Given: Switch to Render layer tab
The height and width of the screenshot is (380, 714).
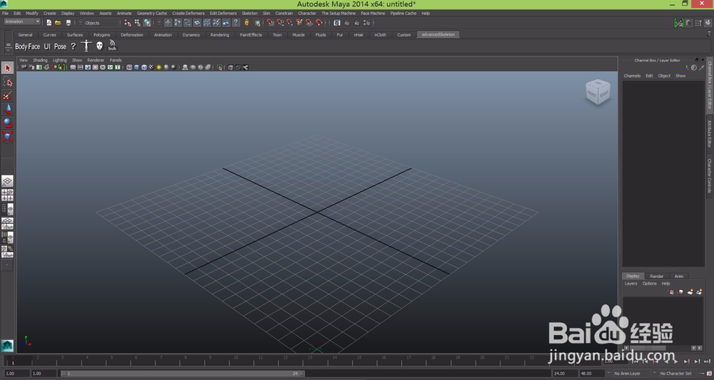Looking at the screenshot, I should point(657,276).
